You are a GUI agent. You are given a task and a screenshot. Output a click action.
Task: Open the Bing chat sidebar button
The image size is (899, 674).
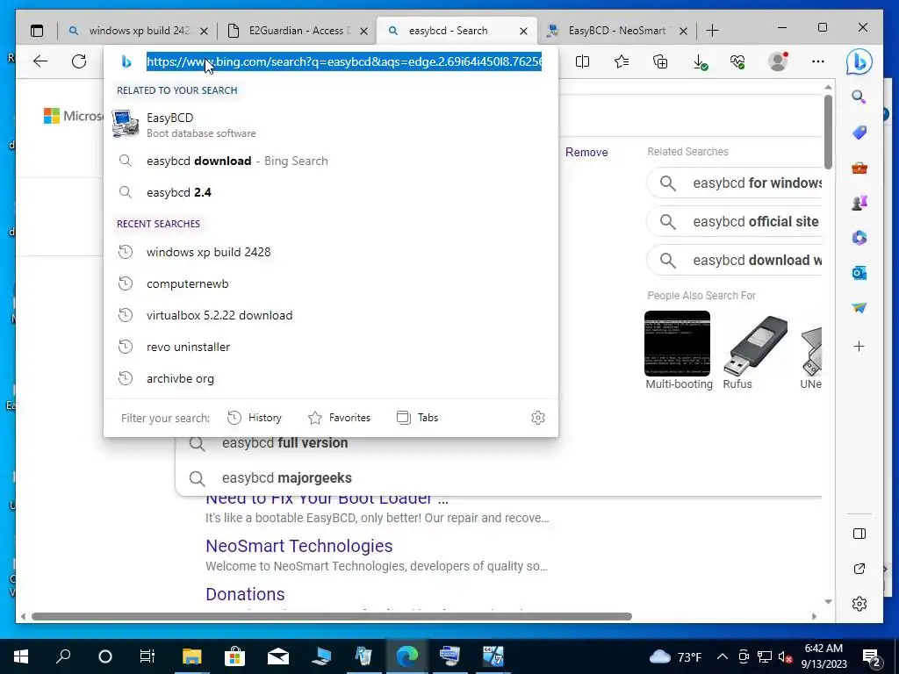[859, 62]
